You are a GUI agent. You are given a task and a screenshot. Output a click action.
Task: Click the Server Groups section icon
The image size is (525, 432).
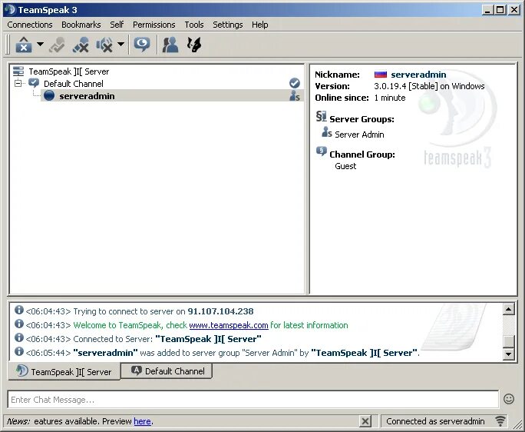(321, 117)
